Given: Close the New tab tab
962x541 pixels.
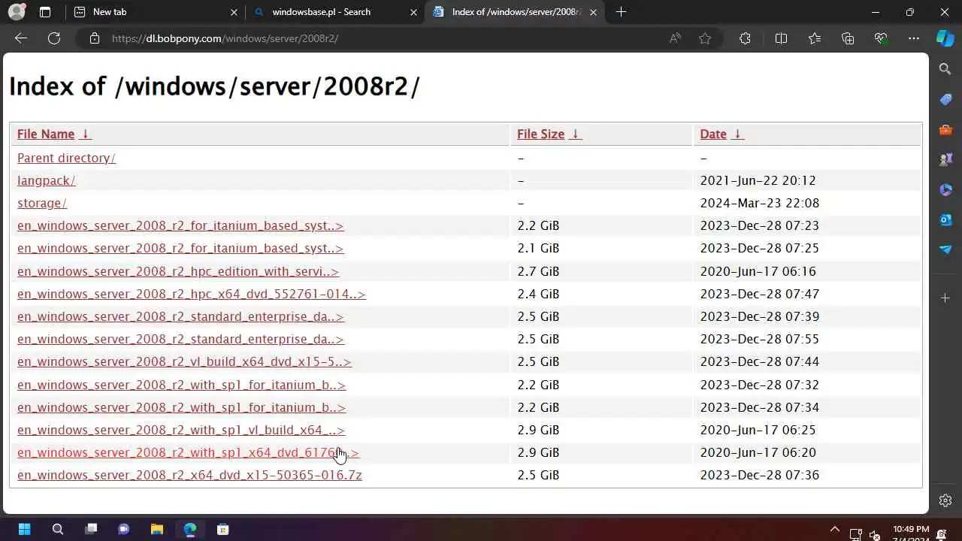Looking at the screenshot, I should click(234, 12).
